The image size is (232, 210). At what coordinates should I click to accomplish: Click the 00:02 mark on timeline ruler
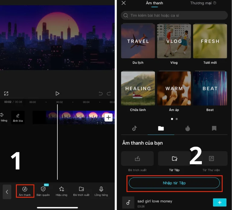pyautogui.click(x=59, y=102)
